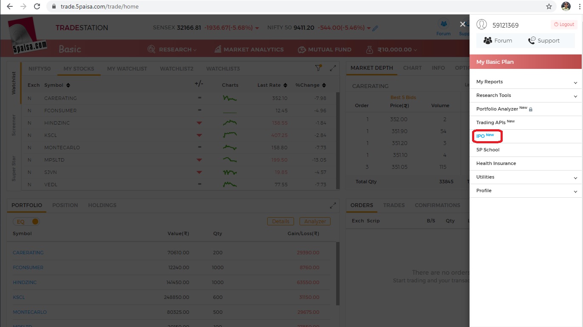The width and height of the screenshot is (583, 327).
Task: Click the edit pencil next to NIFTY 50
Action: click(375, 28)
